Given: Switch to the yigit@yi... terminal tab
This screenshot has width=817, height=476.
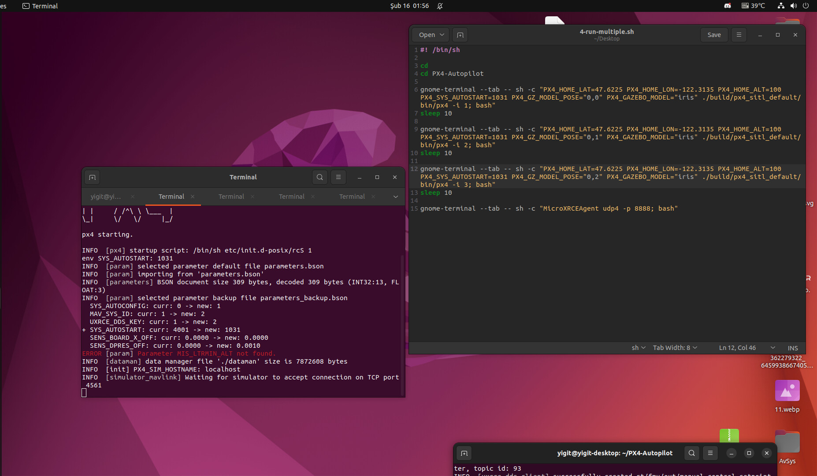Looking at the screenshot, I should point(106,197).
